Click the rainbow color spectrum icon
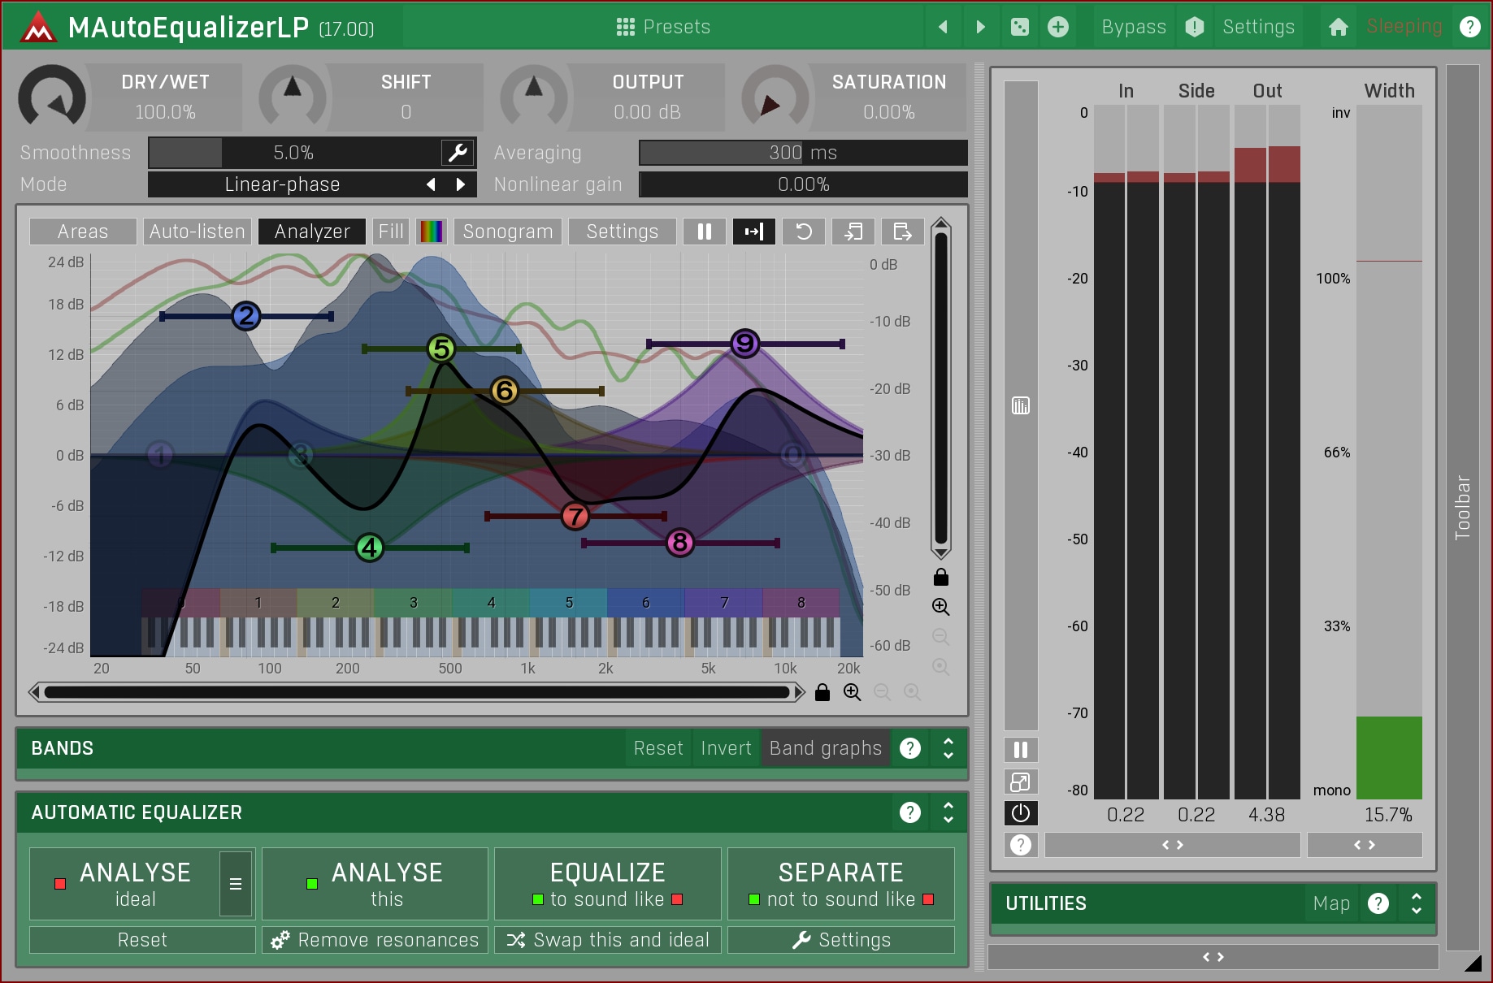This screenshot has height=983, width=1493. point(432,232)
